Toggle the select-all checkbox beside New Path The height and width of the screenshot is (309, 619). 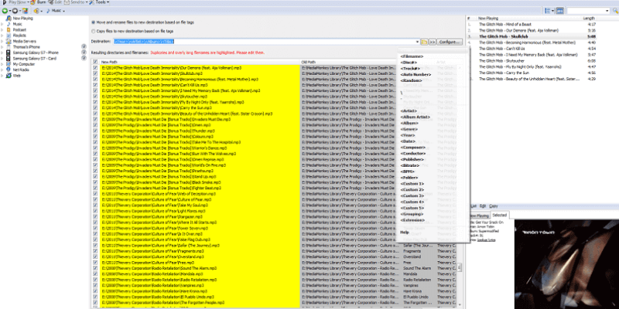94,62
